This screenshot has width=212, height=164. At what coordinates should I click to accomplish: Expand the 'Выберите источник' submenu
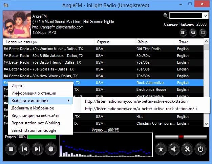[x=40, y=101]
